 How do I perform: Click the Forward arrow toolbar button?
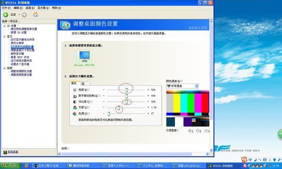[24, 15]
